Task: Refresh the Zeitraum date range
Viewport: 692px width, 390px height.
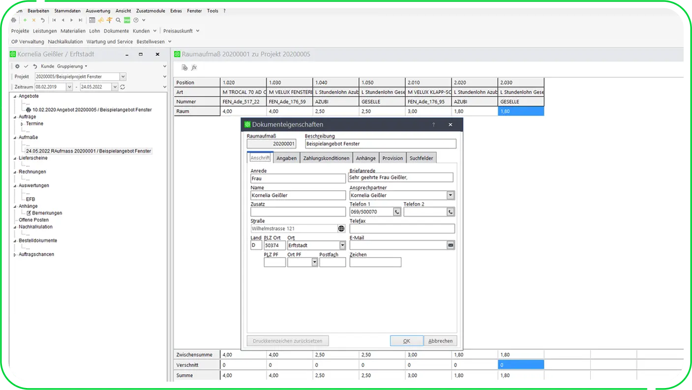Action: [122, 87]
